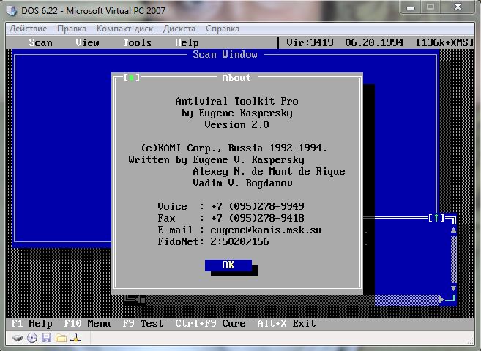Open the Scan menu
This screenshot has height=351, width=481.
[x=41, y=42]
